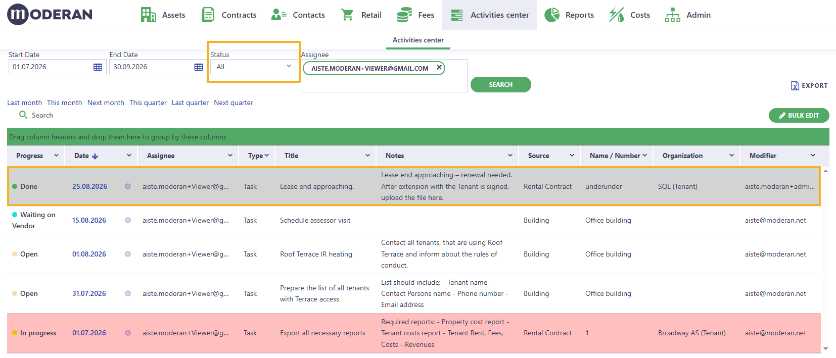Click the Activities center list icon
The height and width of the screenshot is (358, 836).
(x=457, y=15)
